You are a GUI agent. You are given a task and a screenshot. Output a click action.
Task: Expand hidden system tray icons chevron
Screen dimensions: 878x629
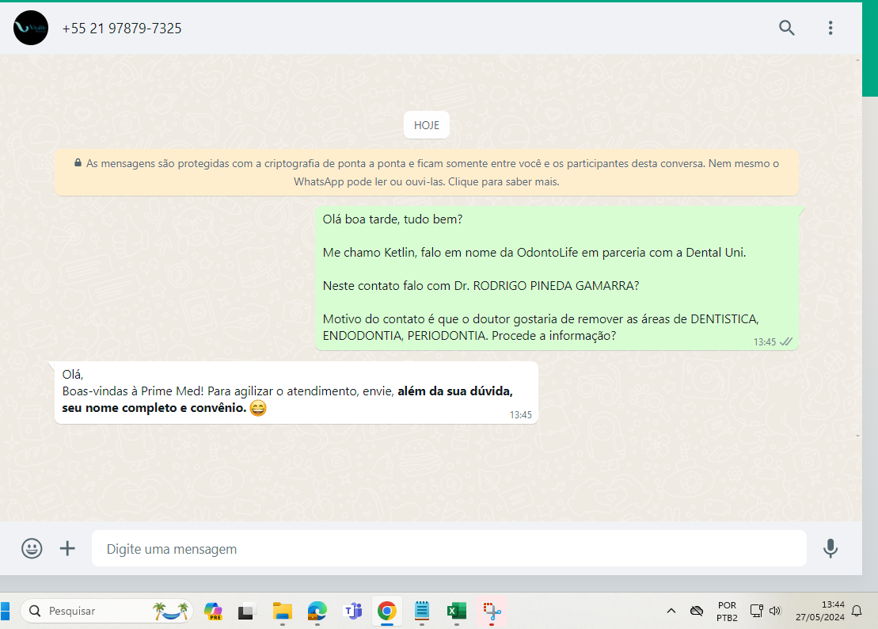click(671, 611)
